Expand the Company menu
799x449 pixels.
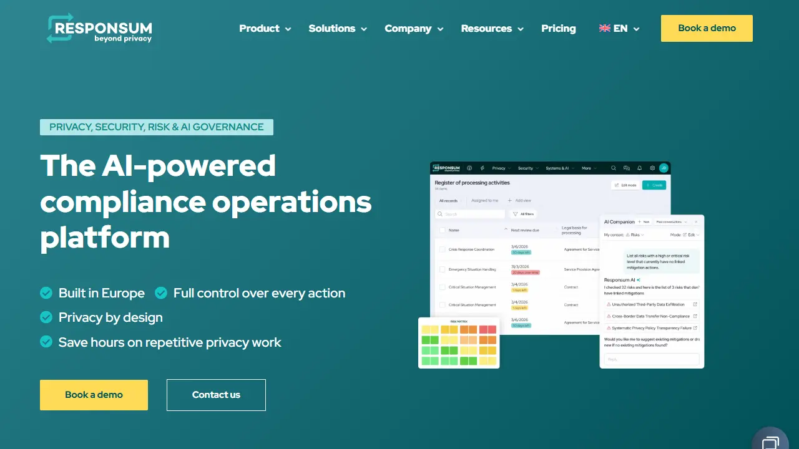click(414, 28)
